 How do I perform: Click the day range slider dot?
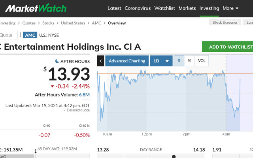tap(174, 156)
